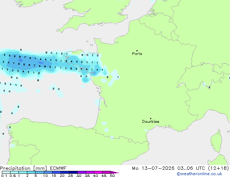Viewport: 230px width, 177px height.
Task: Pick the 45–50 mm legend swatch
Action: pos(107,172)
